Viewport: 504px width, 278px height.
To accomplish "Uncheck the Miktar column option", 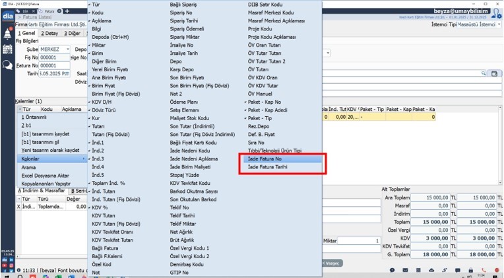I will (x=101, y=45).
